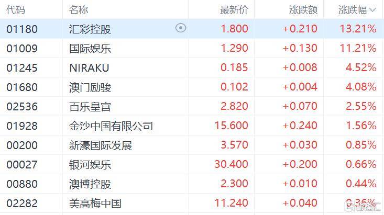
Task: Select 澳博控股 stock row
Action: click(x=192, y=184)
